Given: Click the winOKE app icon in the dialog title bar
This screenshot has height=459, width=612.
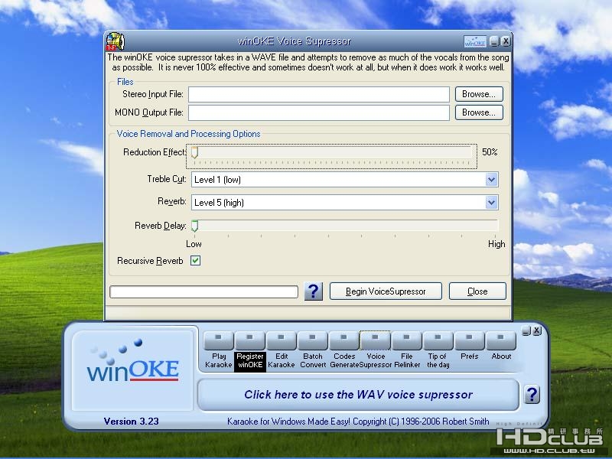Looking at the screenshot, I should (116, 41).
